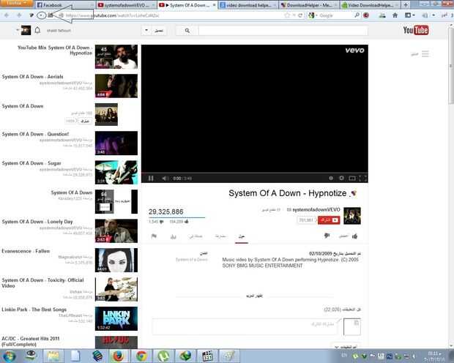Click the watch later clock icon in player
This screenshot has width=454, height=363.
click(331, 178)
